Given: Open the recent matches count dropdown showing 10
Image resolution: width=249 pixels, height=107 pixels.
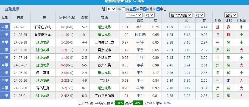Looking at the screenshot, I should click(x=111, y=9).
